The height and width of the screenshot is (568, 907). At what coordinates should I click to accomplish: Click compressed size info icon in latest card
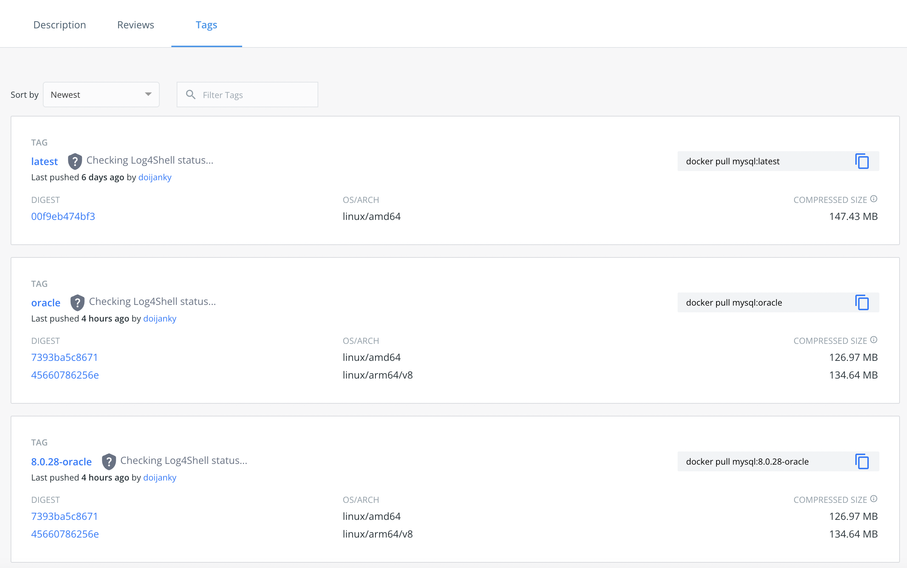[874, 199]
